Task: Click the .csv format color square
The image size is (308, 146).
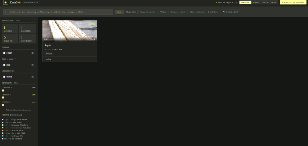Action: coord(3,128)
